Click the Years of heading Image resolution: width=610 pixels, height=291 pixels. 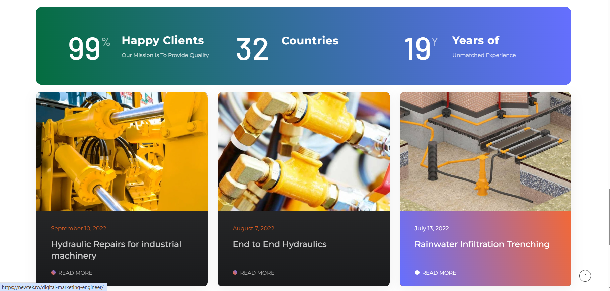pyautogui.click(x=475, y=40)
